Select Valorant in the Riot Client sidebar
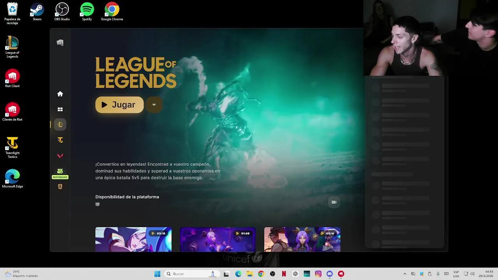498x280 pixels. coord(60,156)
